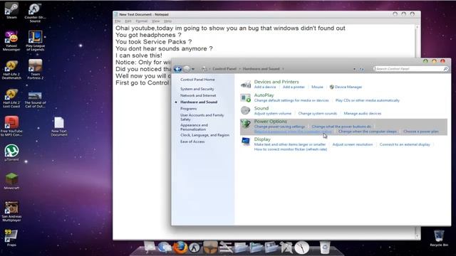Image resolution: width=456 pixels, height=256 pixels.
Task: Open Notepad File menu
Action: click(x=118, y=21)
